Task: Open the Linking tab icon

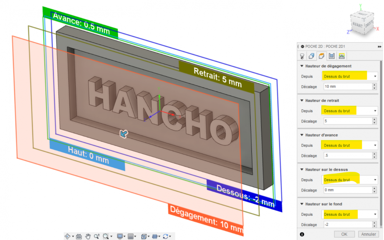Action: [x=342, y=56]
